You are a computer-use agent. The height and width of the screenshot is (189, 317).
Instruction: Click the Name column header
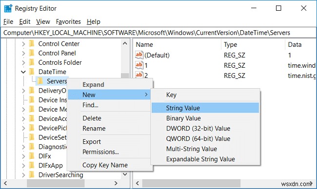tap(178, 45)
